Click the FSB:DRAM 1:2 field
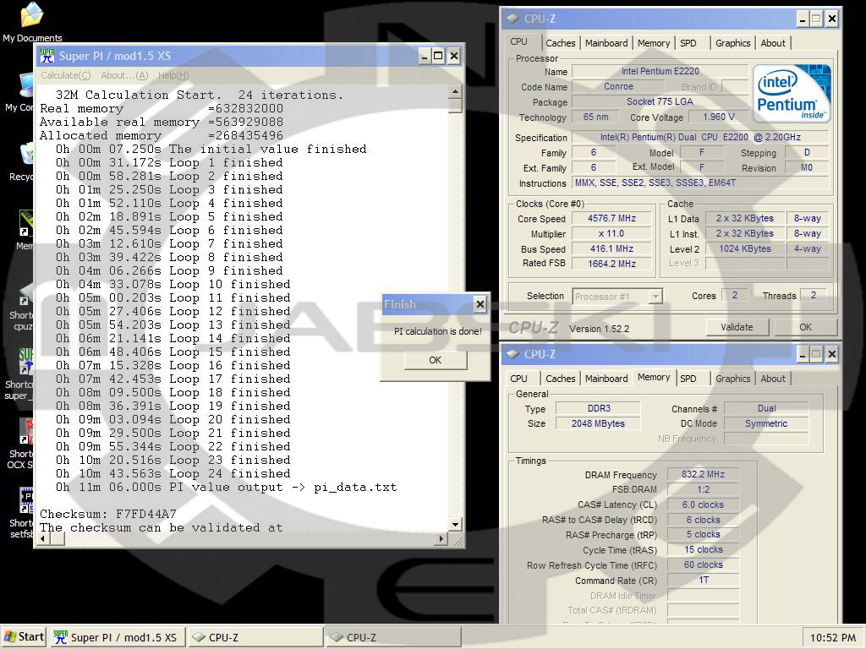 tap(703, 489)
